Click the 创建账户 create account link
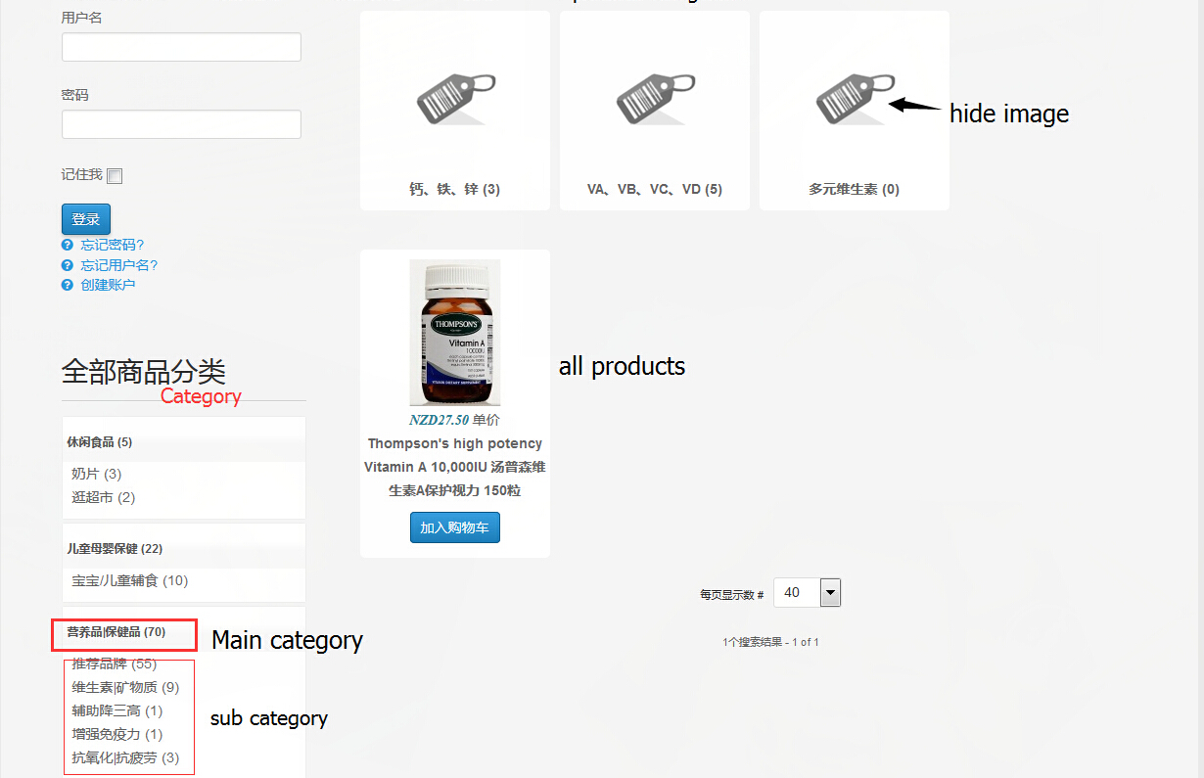This screenshot has height=778, width=1204. click(x=108, y=285)
